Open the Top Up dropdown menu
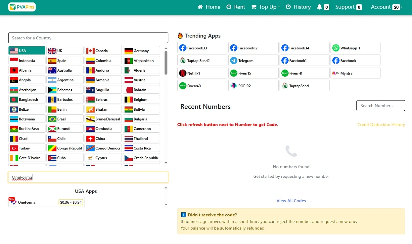Viewport: 412px width, 244px height. tap(266, 7)
